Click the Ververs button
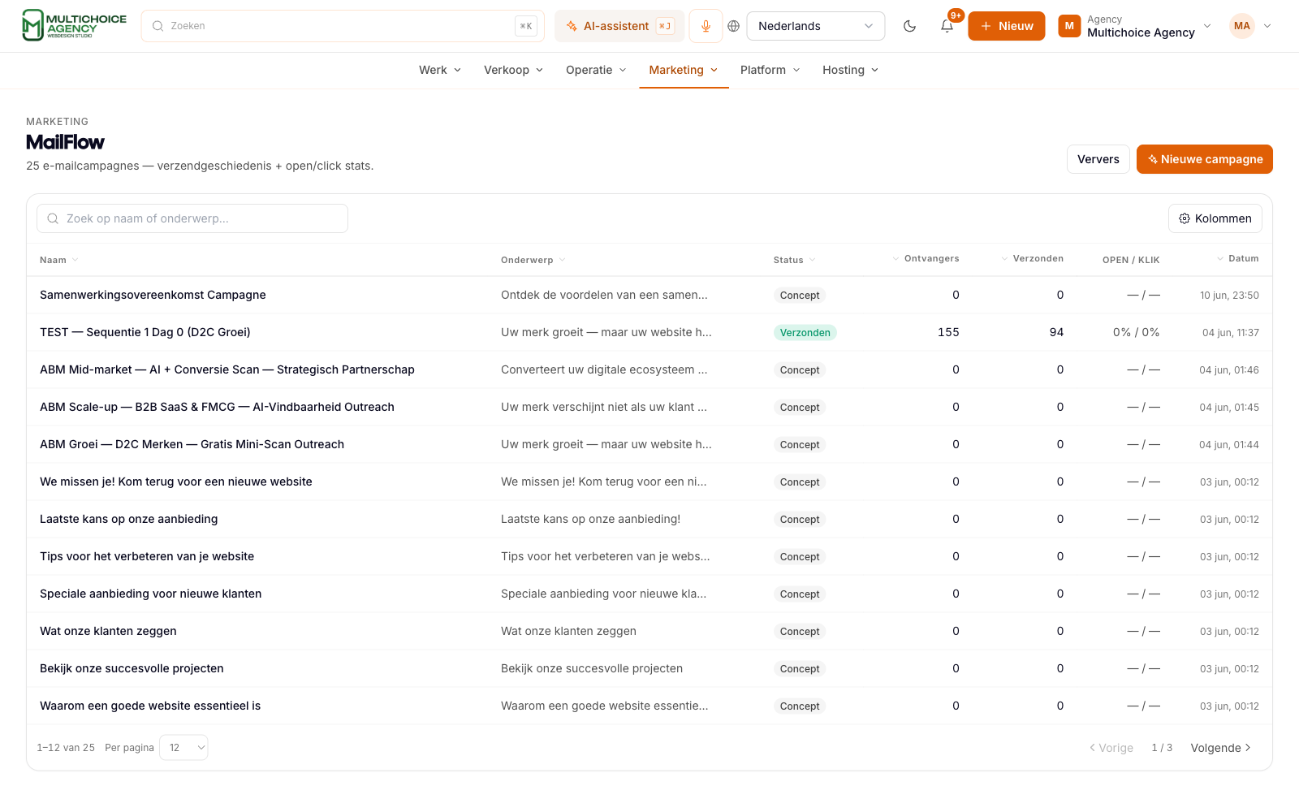1299x812 pixels. tap(1098, 159)
